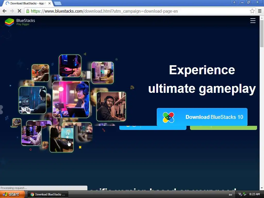Select the Download BlueStacks tab
Image resolution: width=264 pixels, height=198 pixels.
coord(27,3)
